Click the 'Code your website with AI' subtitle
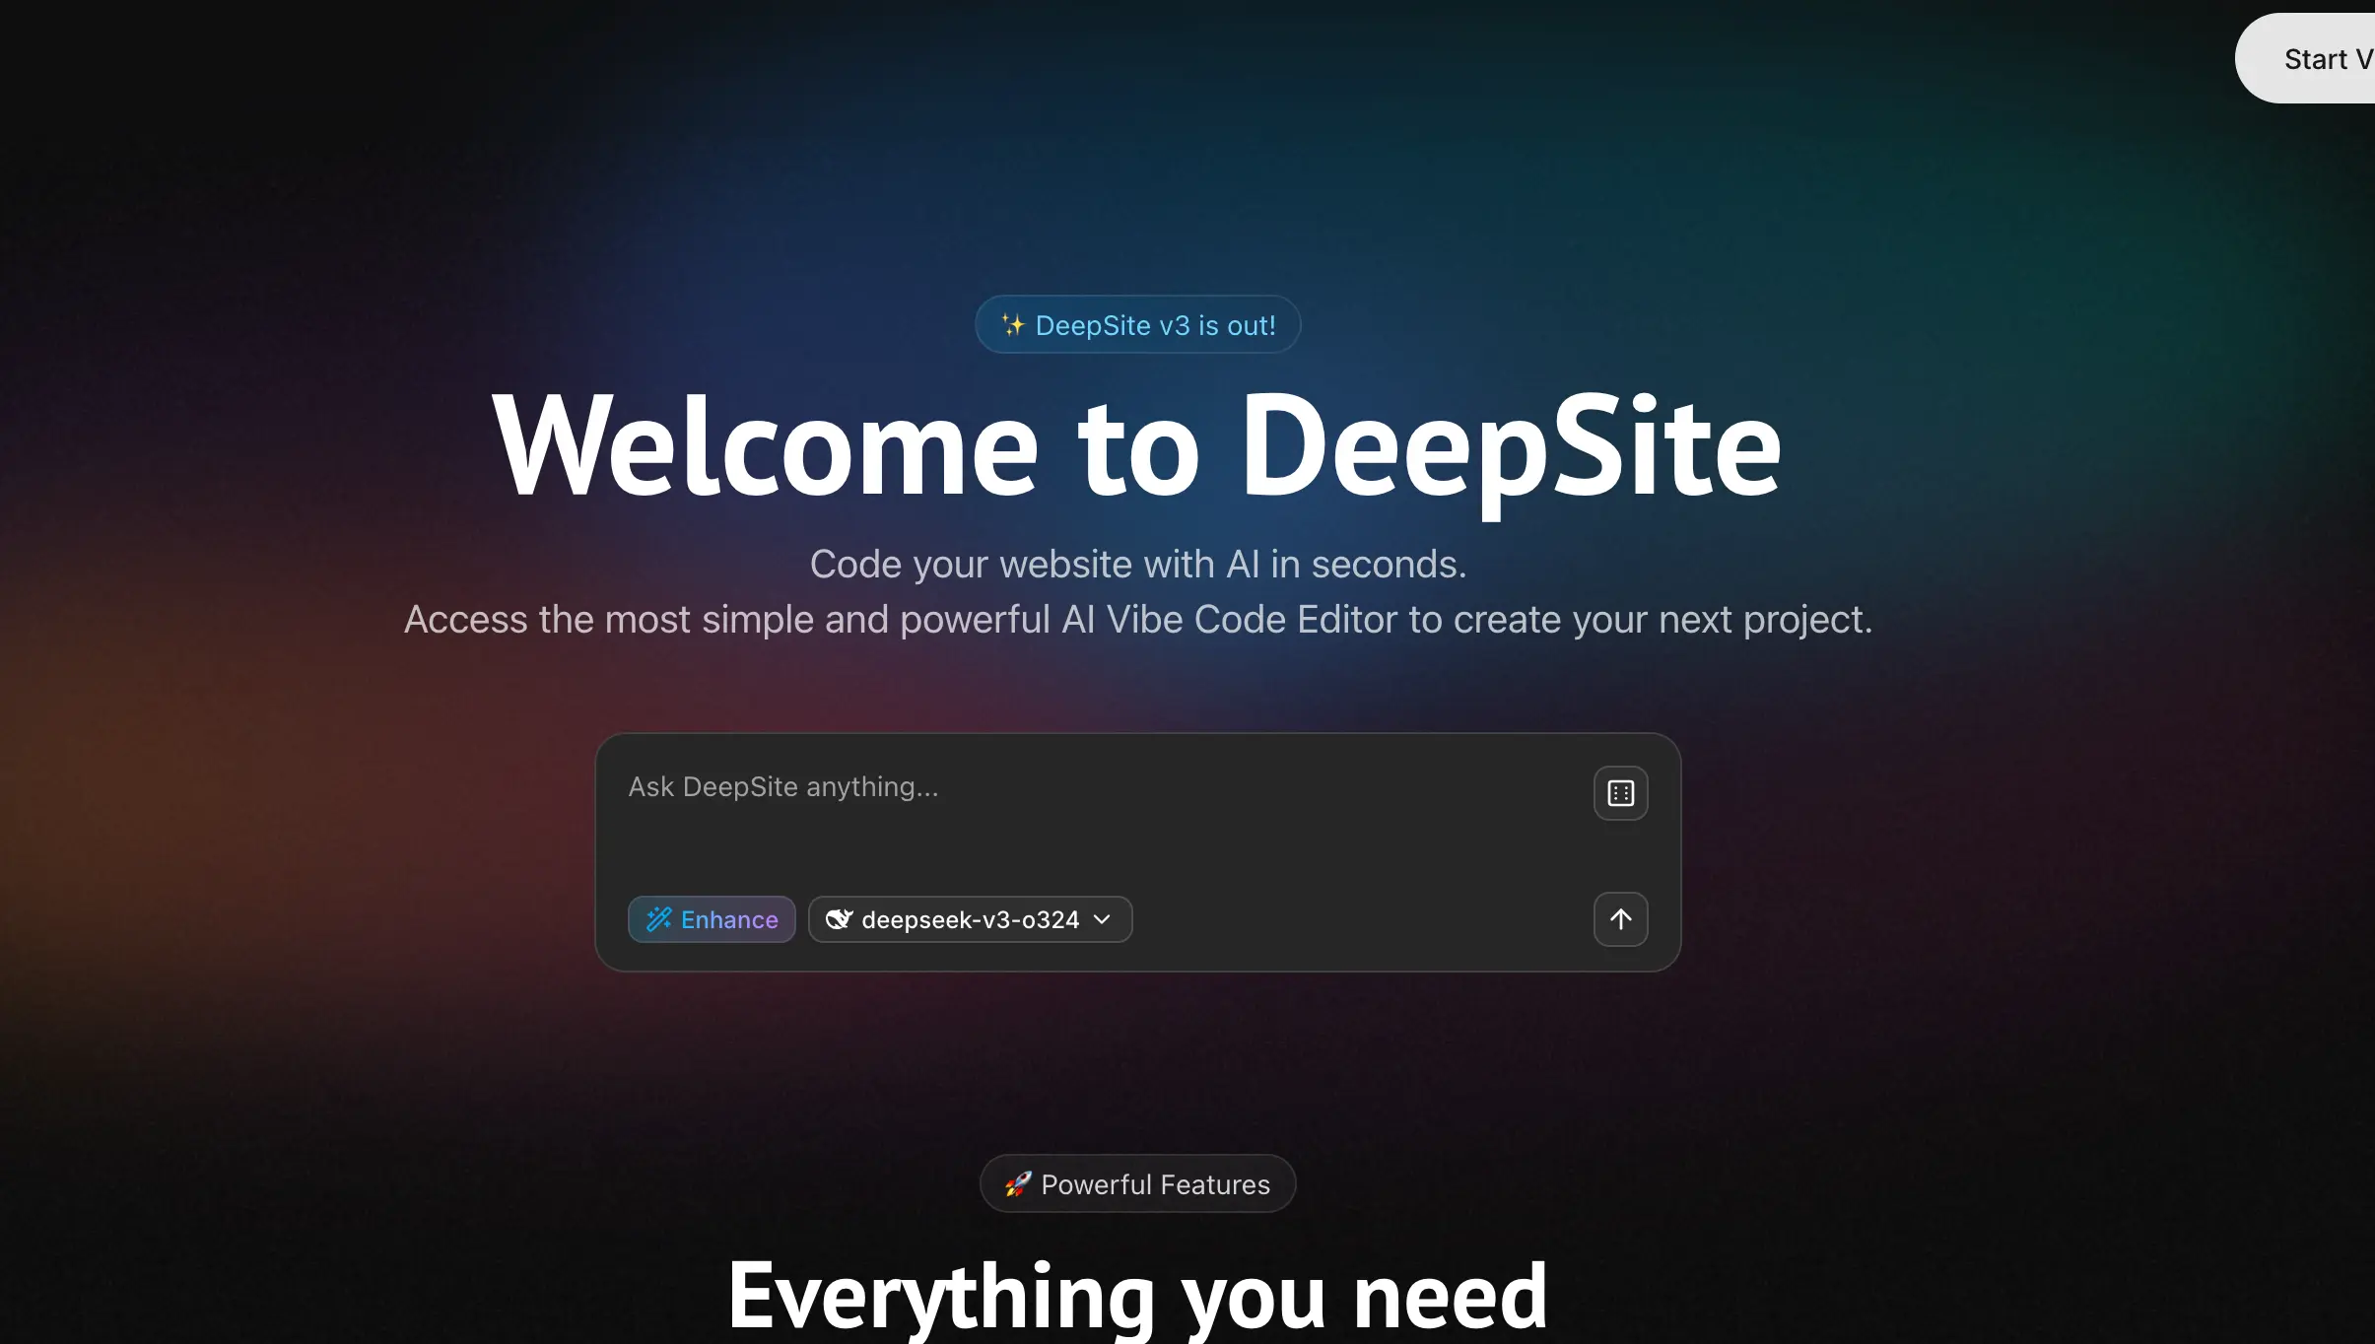The image size is (2375, 1344). click(1137, 565)
